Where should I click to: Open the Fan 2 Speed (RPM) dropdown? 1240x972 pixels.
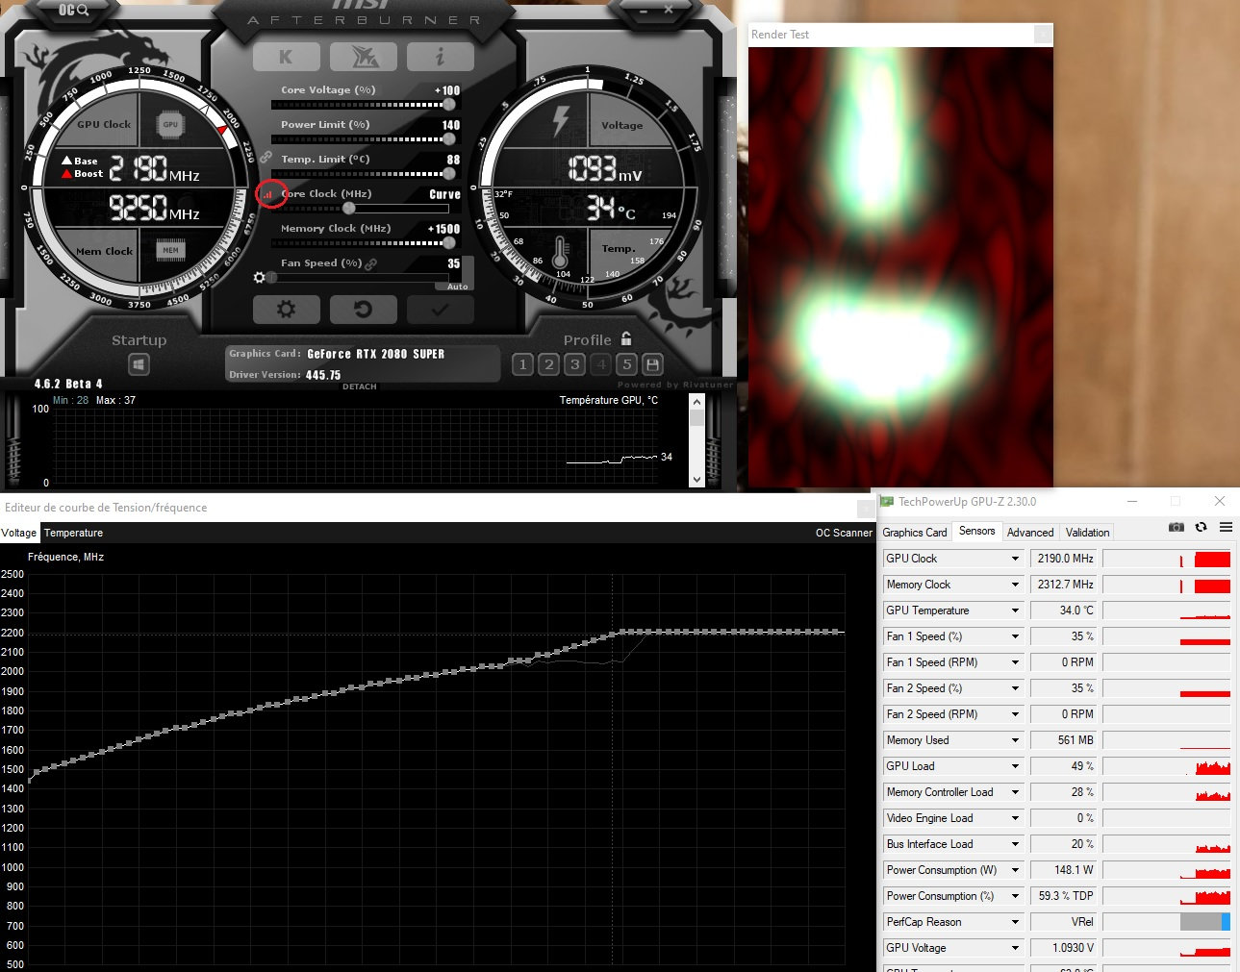(x=1015, y=714)
